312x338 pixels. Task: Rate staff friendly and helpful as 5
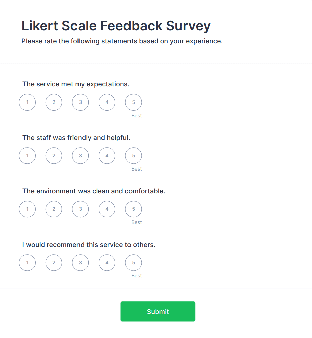(x=134, y=156)
